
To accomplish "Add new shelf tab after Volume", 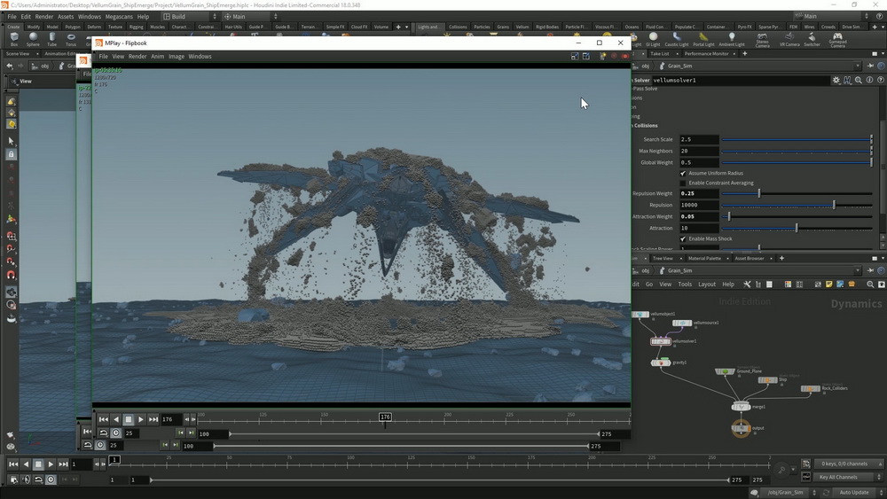I will [x=397, y=27].
